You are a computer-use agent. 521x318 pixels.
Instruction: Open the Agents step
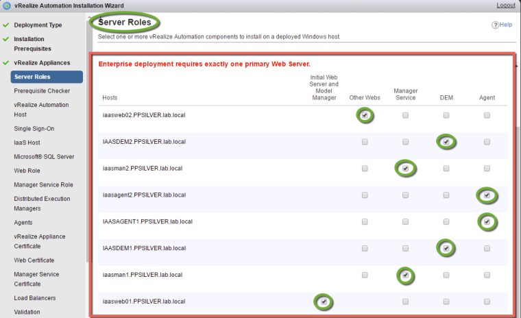point(23,223)
